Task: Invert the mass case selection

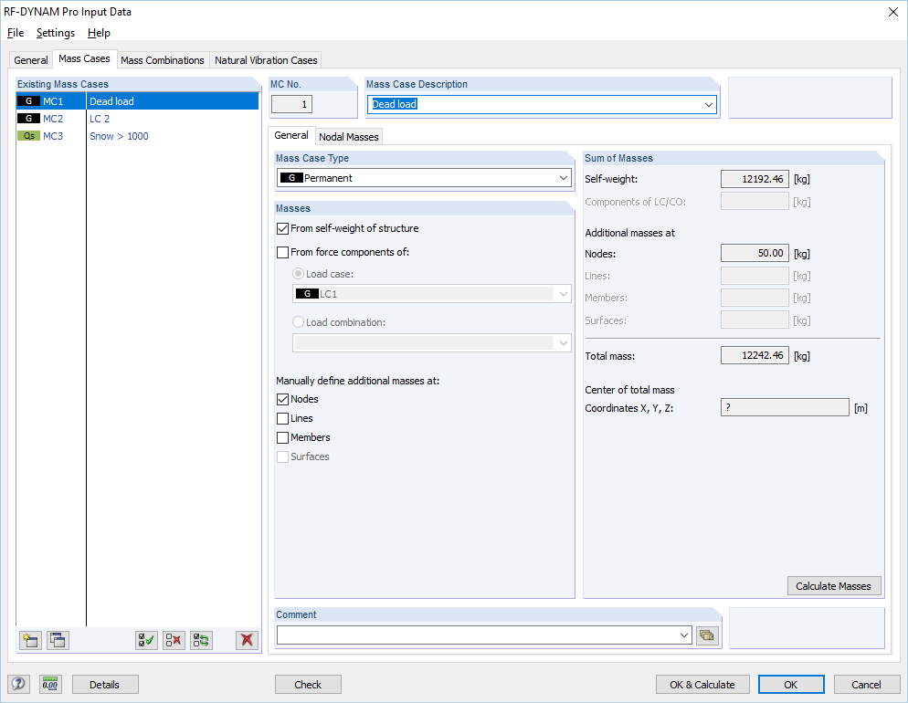Action: [202, 640]
